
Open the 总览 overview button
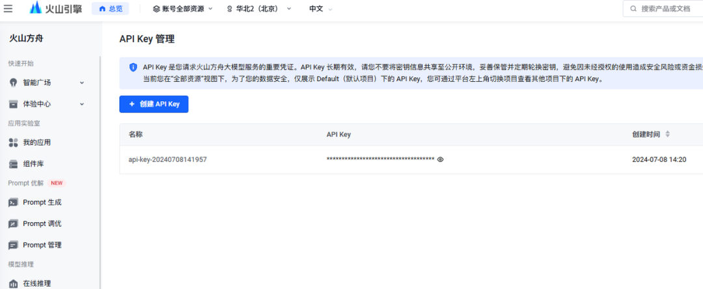(110, 8)
